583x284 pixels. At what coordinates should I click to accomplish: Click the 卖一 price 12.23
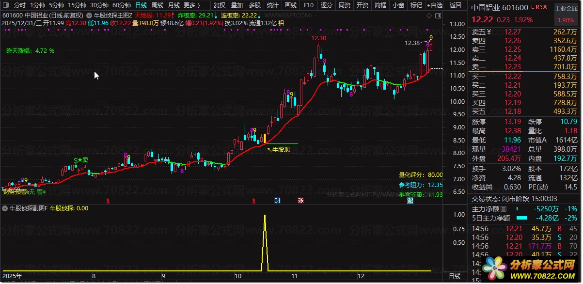click(513, 67)
